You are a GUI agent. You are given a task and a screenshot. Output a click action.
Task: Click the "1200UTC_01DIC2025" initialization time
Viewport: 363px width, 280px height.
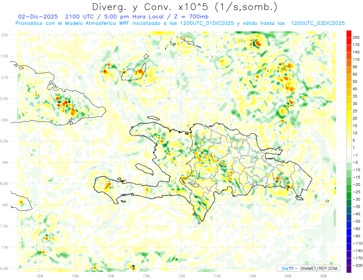tap(207, 23)
